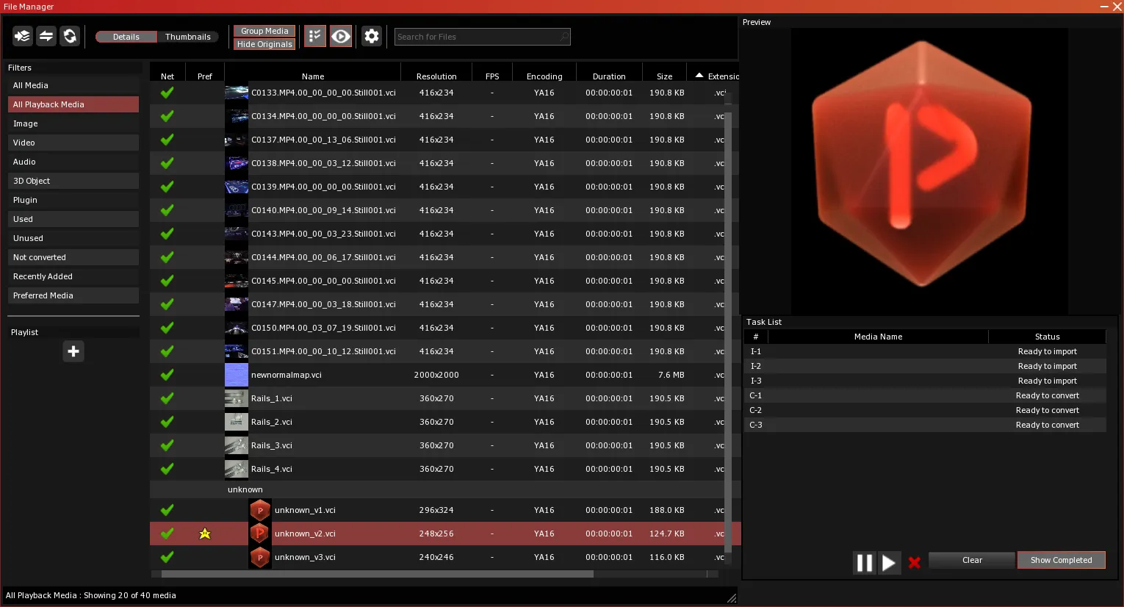Screen dimensions: 1124x607
Task: Click the magnifier icon in search box
Action: click(x=563, y=37)
